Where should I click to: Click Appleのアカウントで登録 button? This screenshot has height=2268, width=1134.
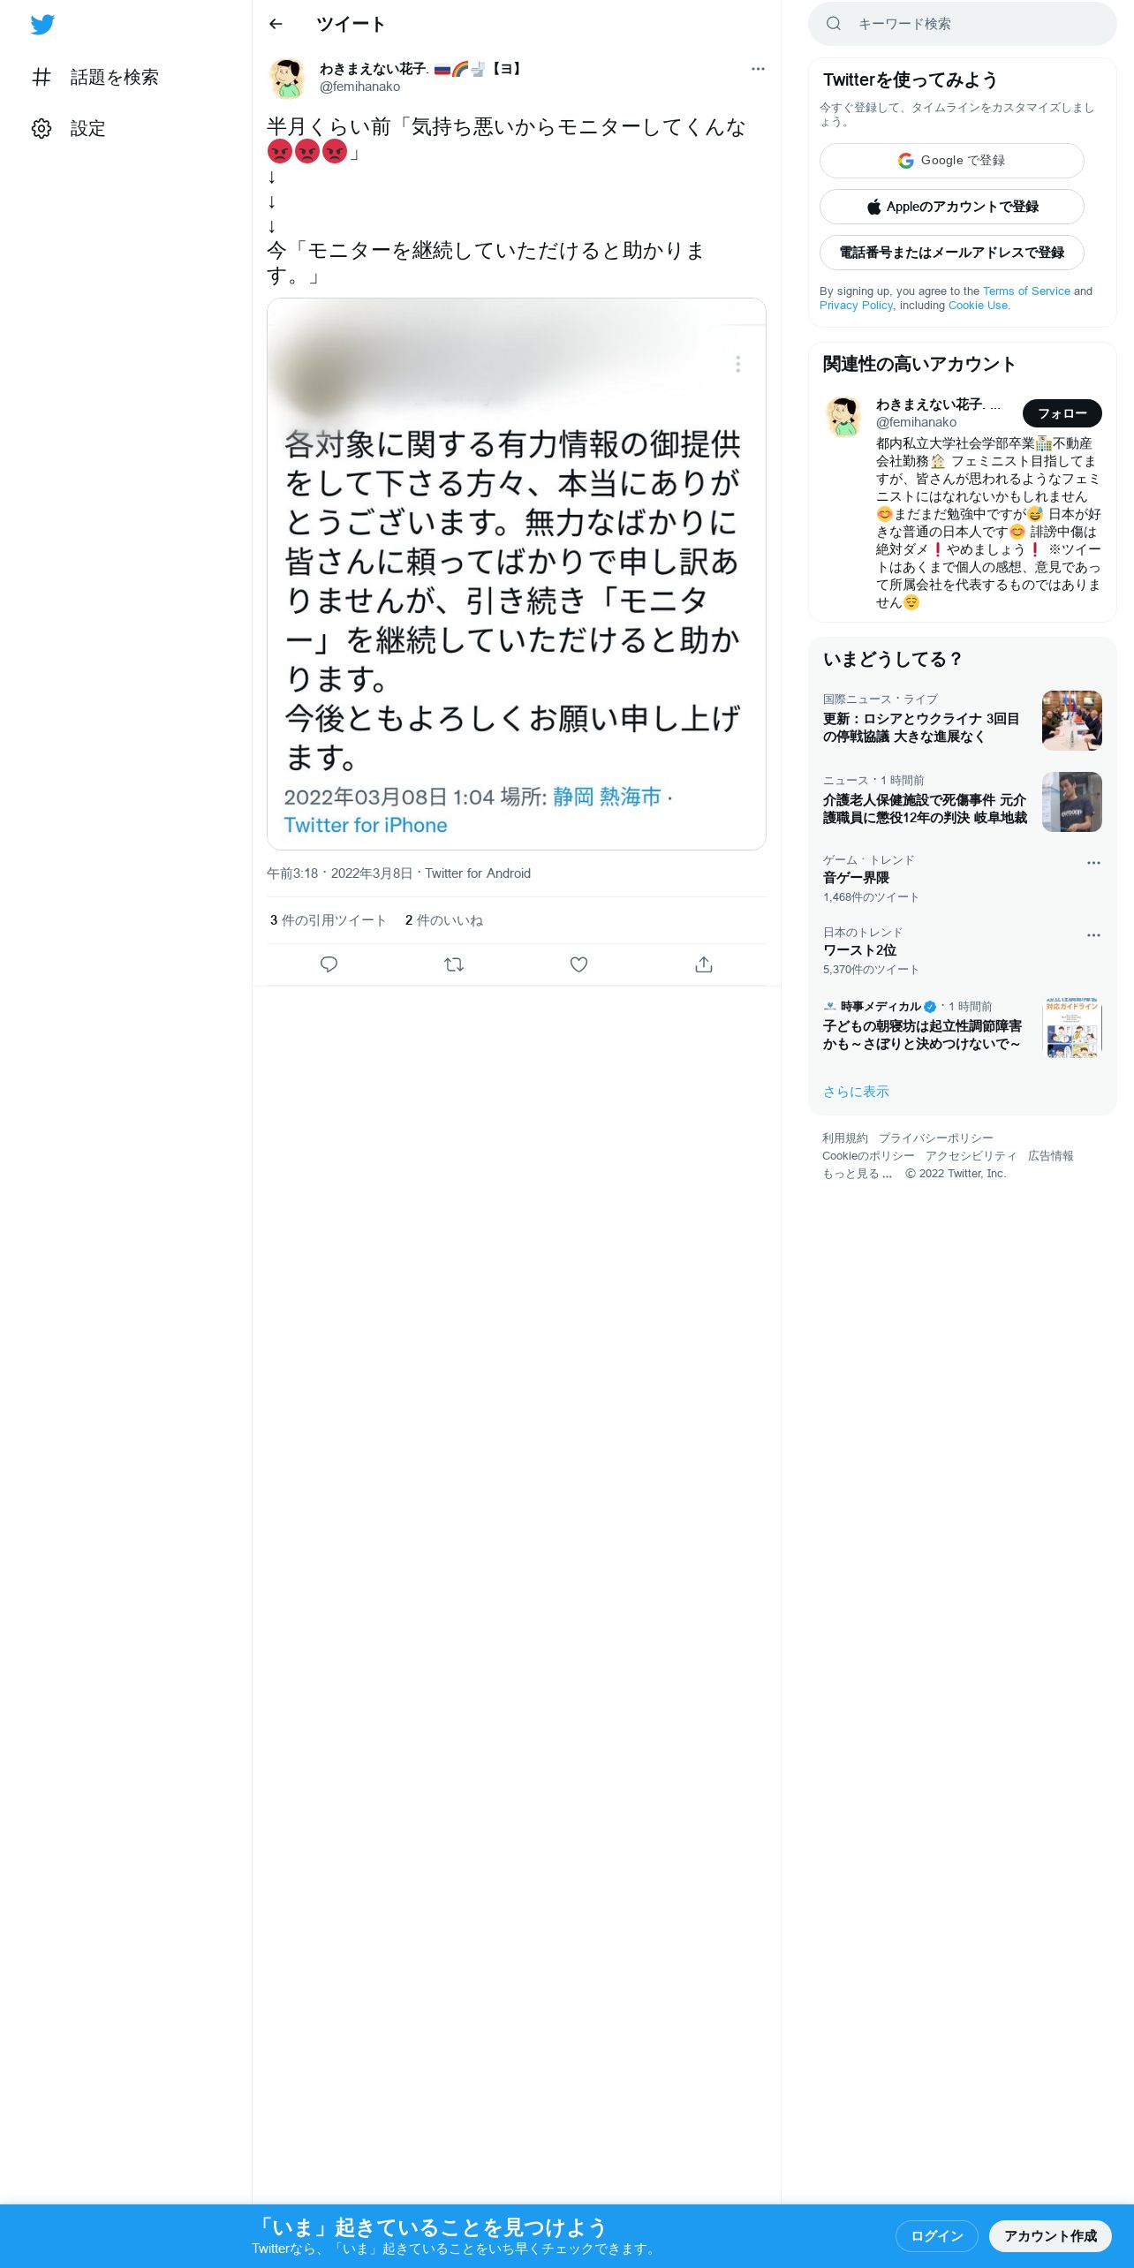coord(952,207)
